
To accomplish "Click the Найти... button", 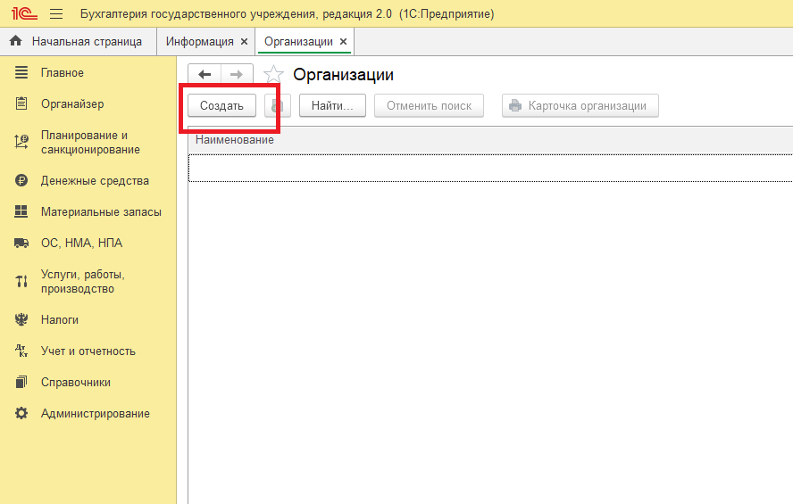I will coord(332,105).
